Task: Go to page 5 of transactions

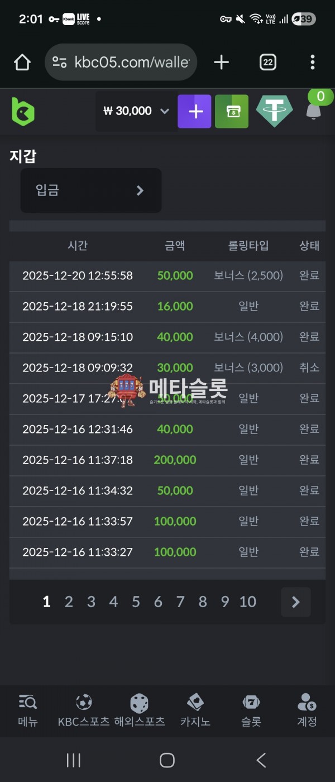Action: coord(136,602)
